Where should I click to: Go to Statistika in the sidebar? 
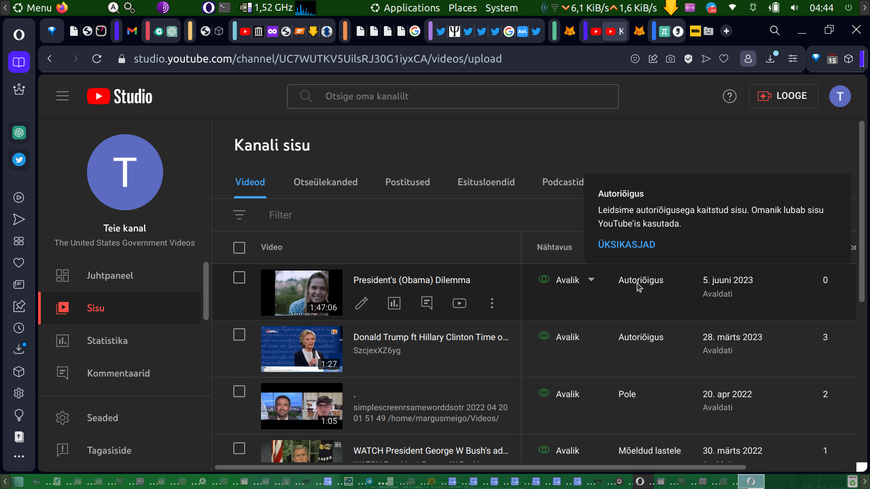point(107,341)
